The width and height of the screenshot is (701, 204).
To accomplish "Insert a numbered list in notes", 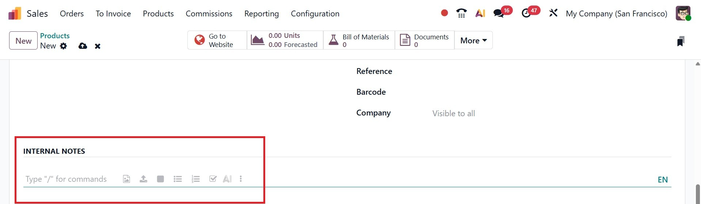I will tap(196, 179).
